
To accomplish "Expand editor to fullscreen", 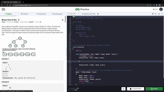I will tap(162, 14).
